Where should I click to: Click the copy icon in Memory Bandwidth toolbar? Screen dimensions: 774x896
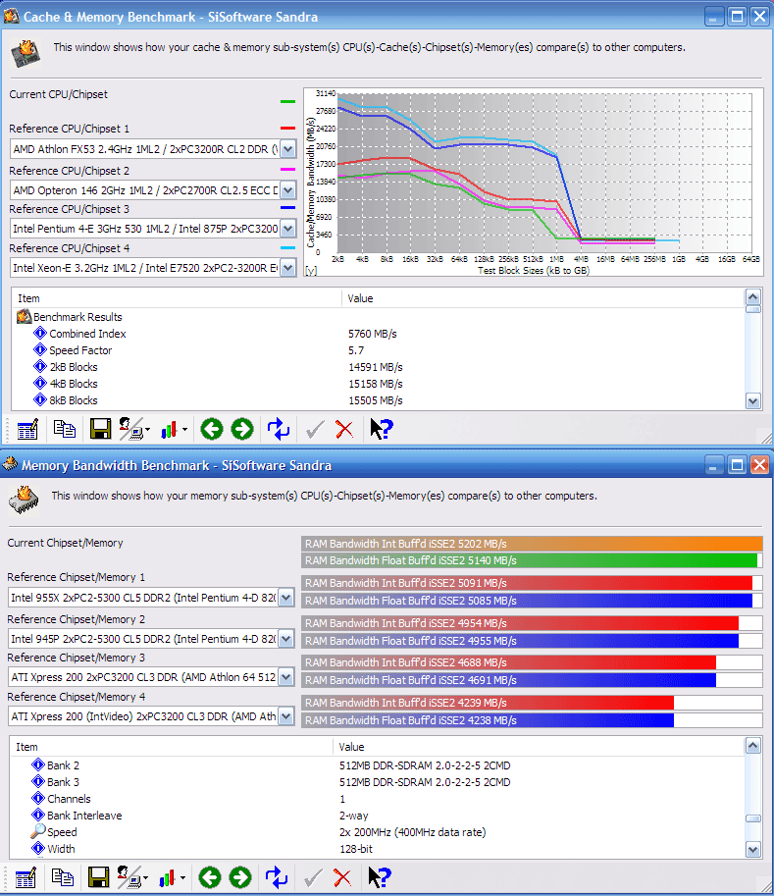tap(62, 877)
